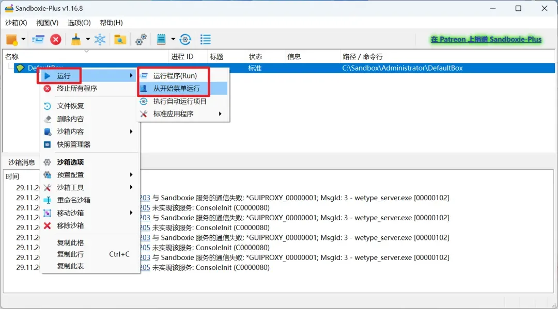The image size is (558, 309).
Task: Open 预置配置 menu entry
Action: point(89,175)
